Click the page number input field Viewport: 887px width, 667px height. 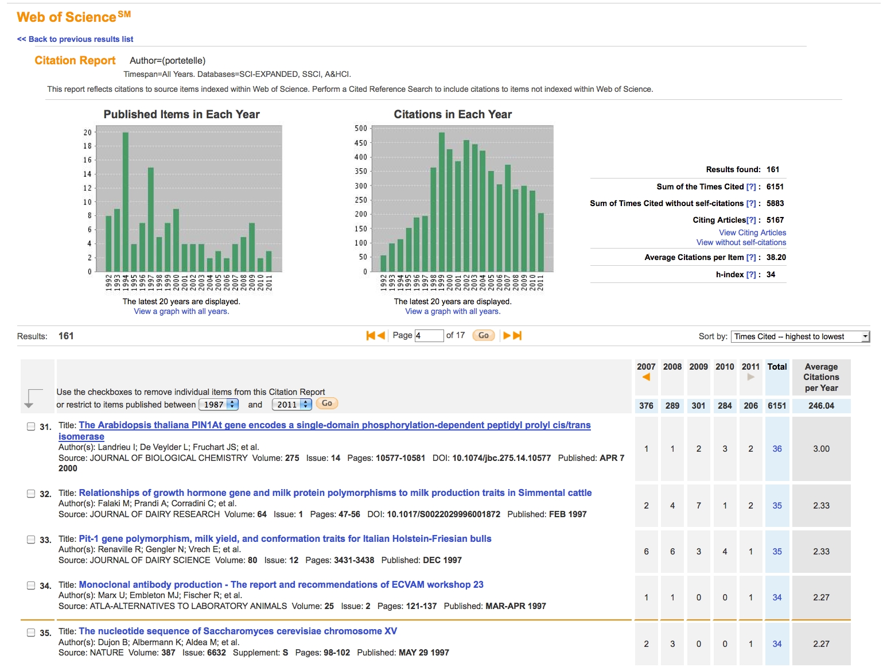tap(429, 335)
